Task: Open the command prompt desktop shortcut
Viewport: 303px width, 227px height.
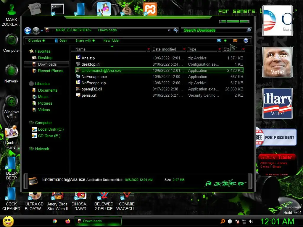Action: click(x=57, y=9)
